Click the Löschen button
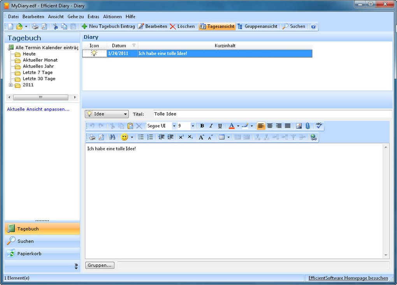This screenshot has width=397, height=285. tap(182, 26)
